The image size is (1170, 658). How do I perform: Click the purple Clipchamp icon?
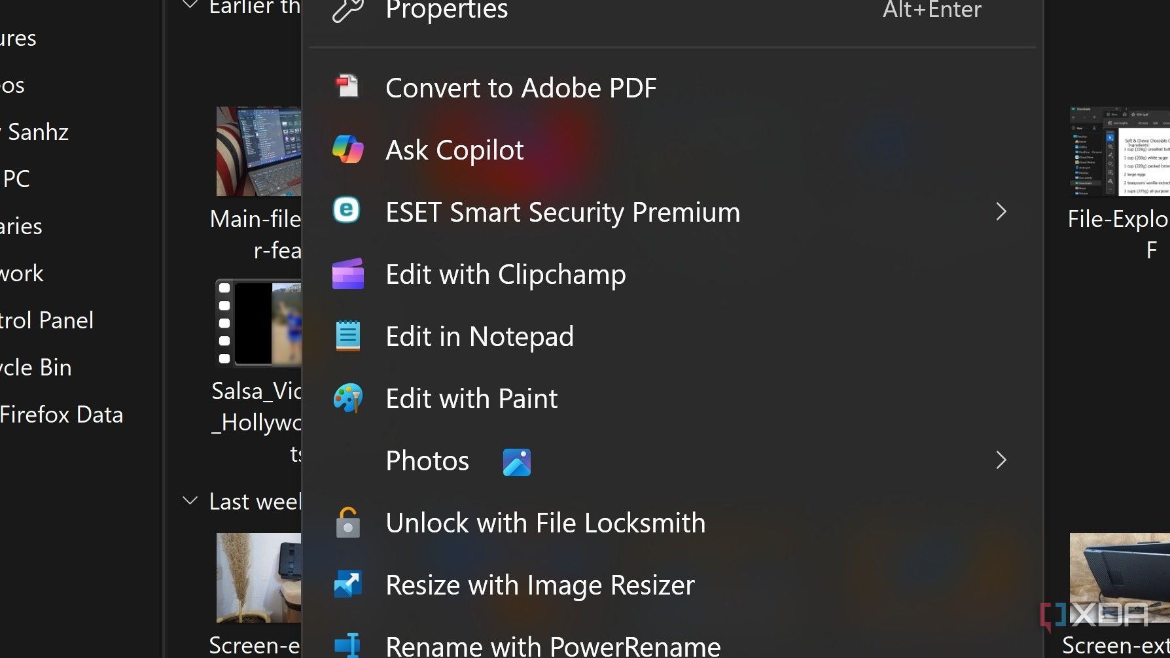pos(347,273)
